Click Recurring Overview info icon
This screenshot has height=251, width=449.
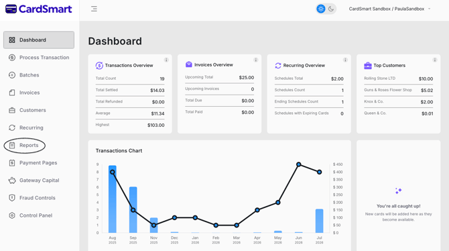(345, 60)
